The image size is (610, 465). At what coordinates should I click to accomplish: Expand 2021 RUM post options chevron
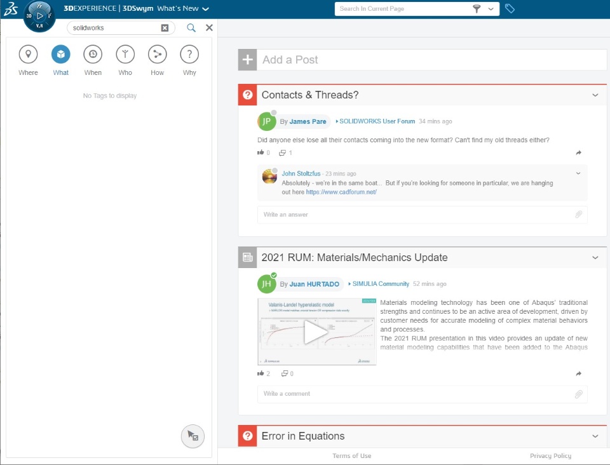click(x=595, y=257)
